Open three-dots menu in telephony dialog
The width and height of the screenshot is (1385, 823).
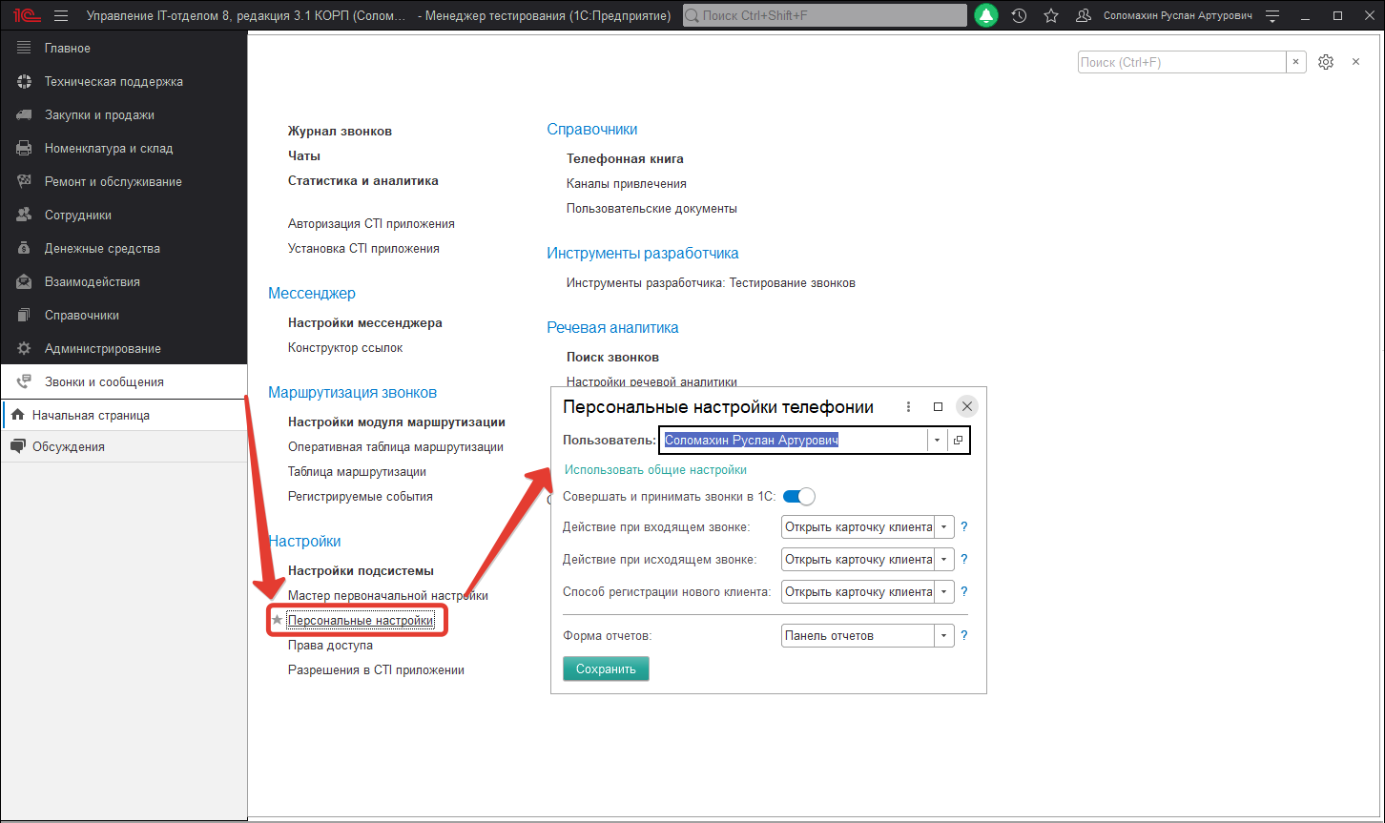click(x=908, y=406)
